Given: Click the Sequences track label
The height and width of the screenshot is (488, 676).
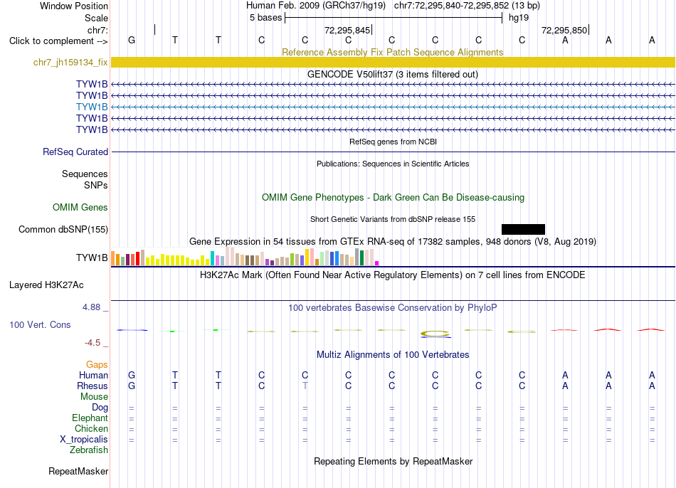Looking at the screenshot, I should [85, 174].
